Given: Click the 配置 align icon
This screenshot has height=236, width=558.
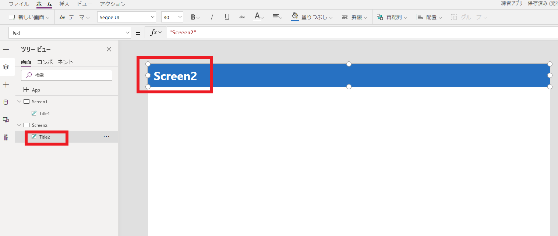Looking at the screenshot, I should [x=420, y=17].
